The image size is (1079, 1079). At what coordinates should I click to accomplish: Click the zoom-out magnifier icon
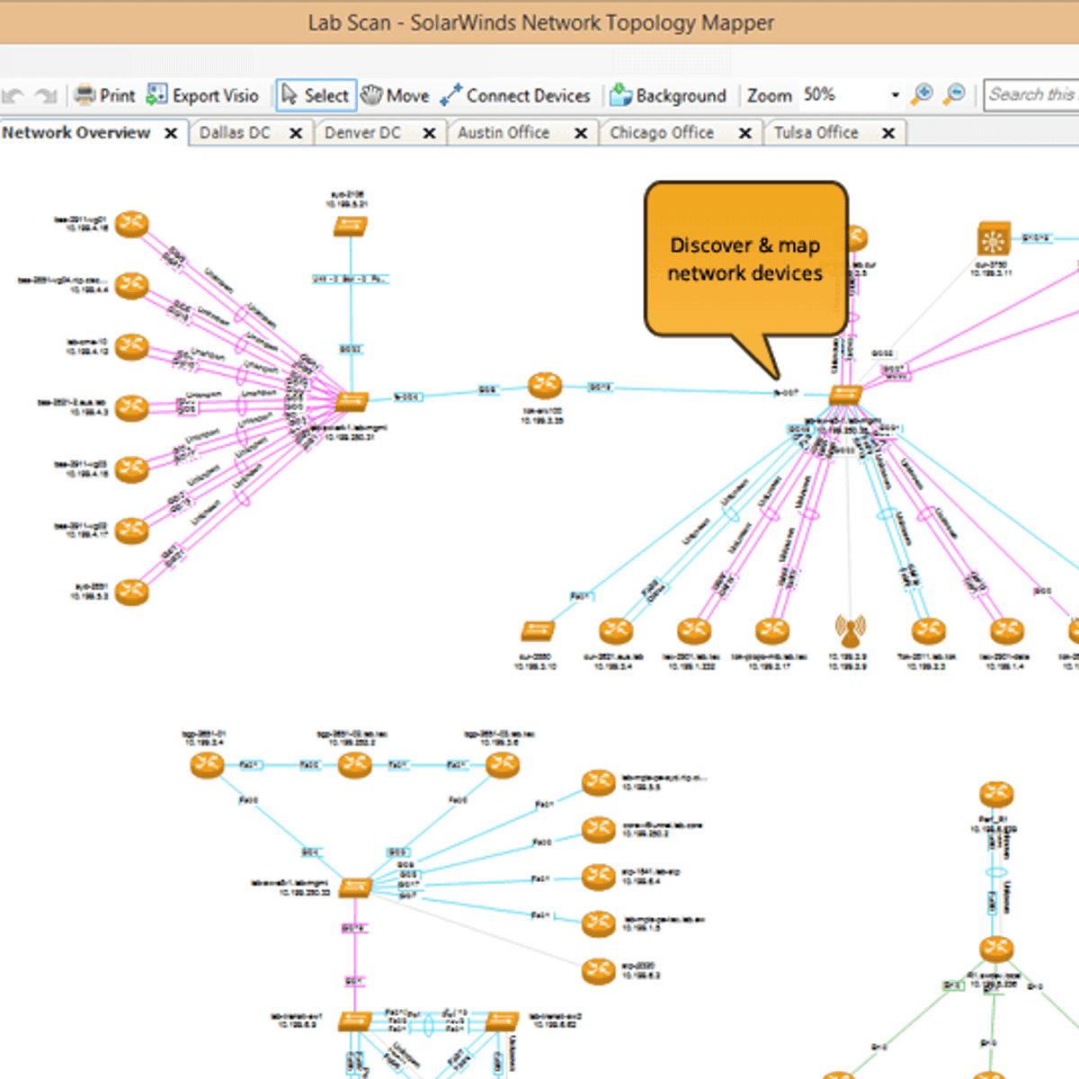coord(954,94)
